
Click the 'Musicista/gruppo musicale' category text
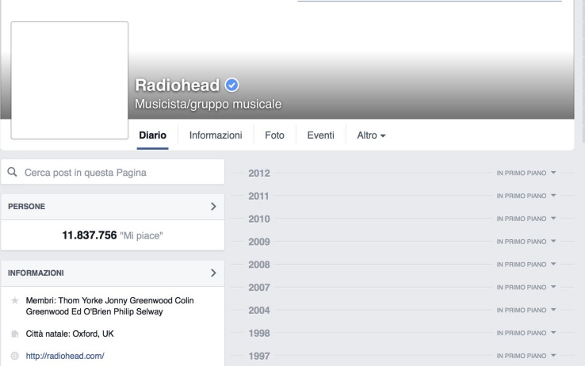coord(208,104)
